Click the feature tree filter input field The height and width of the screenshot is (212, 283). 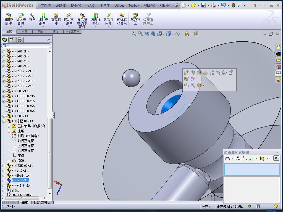tap(29, 46)
